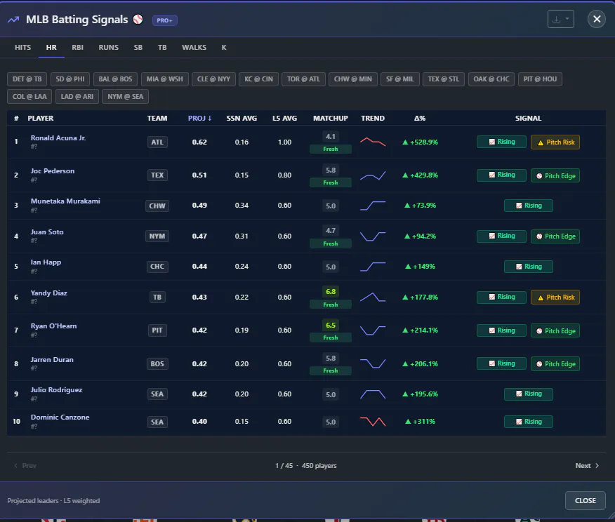Sort by the TEAM column header

pyautogui.click(x=157, y=119)
